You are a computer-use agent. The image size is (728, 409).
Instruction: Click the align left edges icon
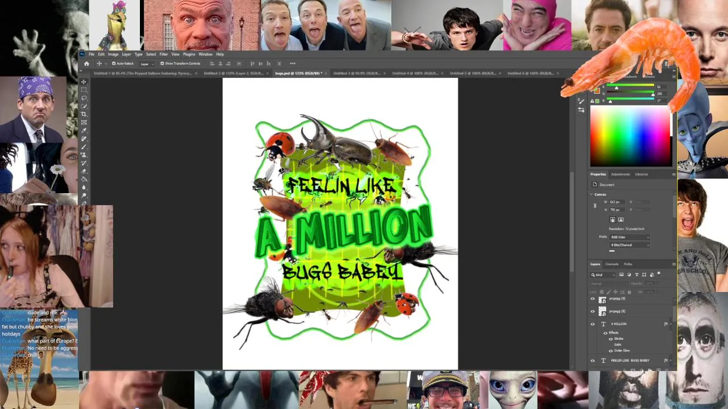coord(212,64)
